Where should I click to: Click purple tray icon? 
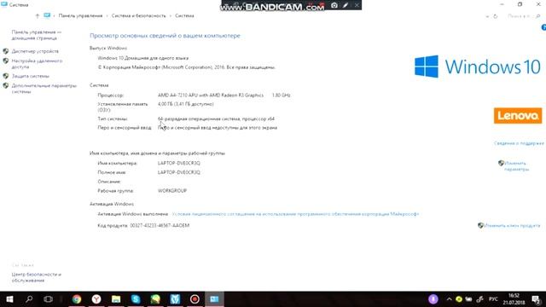click(x=433, y=299)
